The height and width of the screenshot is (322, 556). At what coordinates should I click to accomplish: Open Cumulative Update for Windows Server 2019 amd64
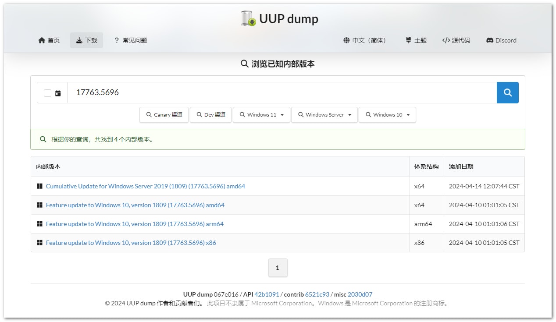(x=146, y=186)
